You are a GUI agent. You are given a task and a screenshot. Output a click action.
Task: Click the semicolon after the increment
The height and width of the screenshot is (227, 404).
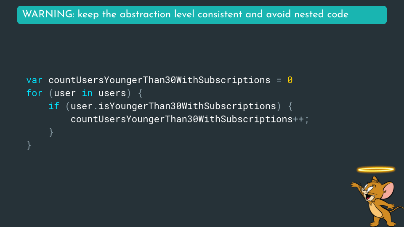pyautogui.click(x=307, y=119)
